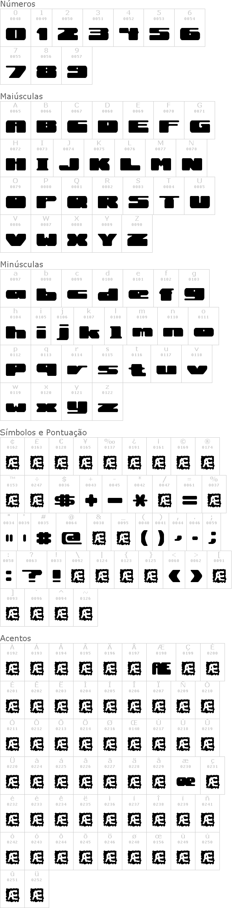Click the lowercase t glyph 0116

(x=137, y=364)
